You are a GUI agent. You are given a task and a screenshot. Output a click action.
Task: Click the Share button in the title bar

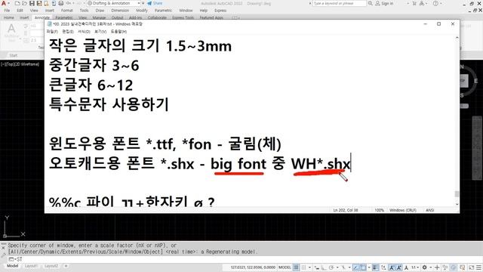pyautogui.click(x=155, y=3)
